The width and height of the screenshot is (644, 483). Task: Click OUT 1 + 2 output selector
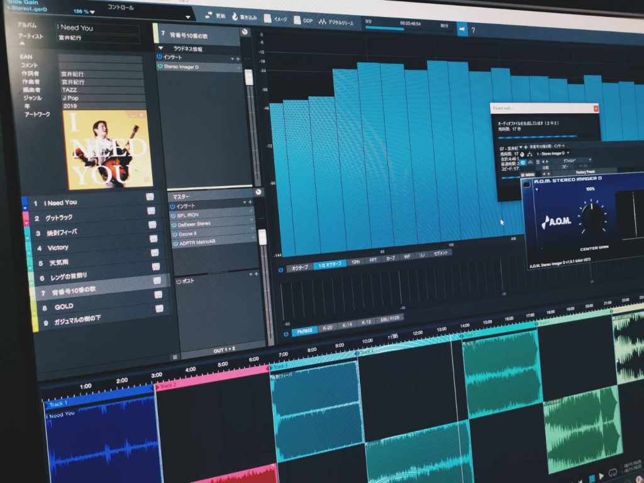tap(225, 350)
